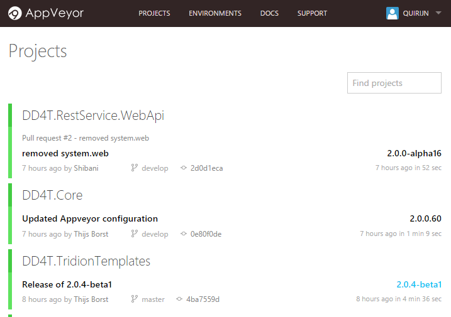Select commit hash 2d0d1eca
The width and height of the screenshot is (451, 317).
pos(206,168)
